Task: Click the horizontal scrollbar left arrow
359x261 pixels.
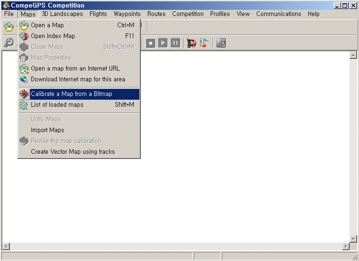Action: click(6, 246)
